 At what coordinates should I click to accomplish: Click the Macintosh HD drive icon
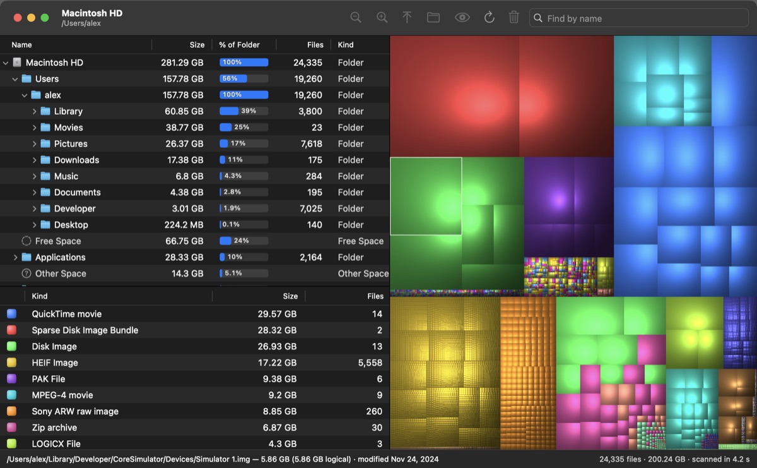(17, 63)
